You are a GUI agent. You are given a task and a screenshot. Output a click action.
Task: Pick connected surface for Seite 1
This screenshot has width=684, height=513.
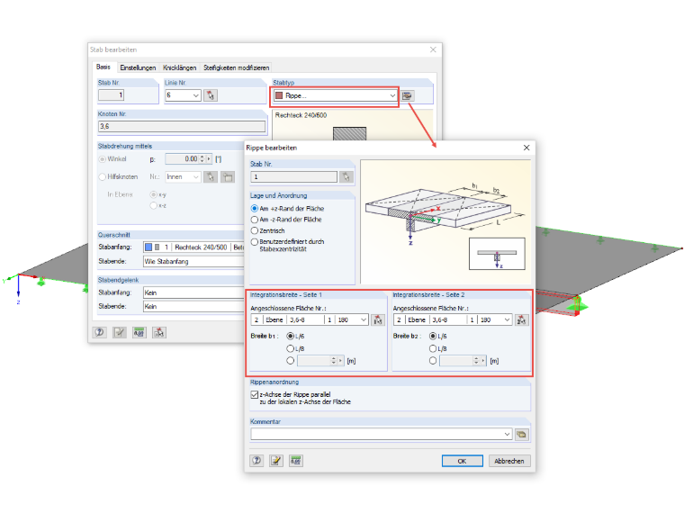click(x=378, y=319)
